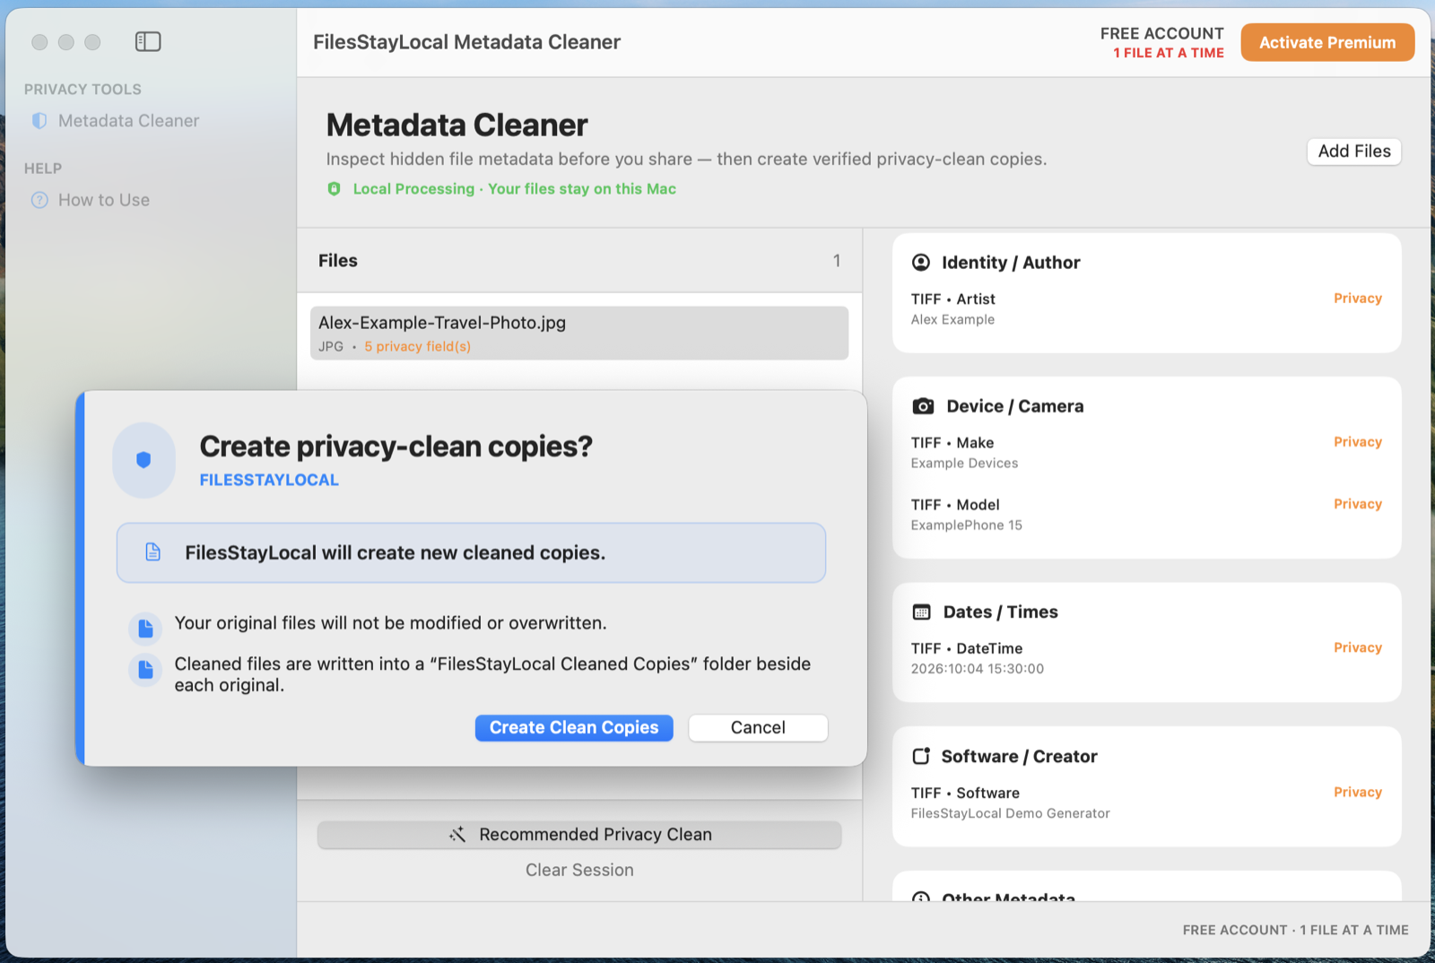This screenshot has width=1435, height=963.
Task: Click the Device / Camera heading
Action: click(1015, 406)
